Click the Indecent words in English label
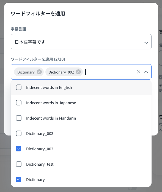The height and width of the screenshot is (192, 162). click(49, 87)
